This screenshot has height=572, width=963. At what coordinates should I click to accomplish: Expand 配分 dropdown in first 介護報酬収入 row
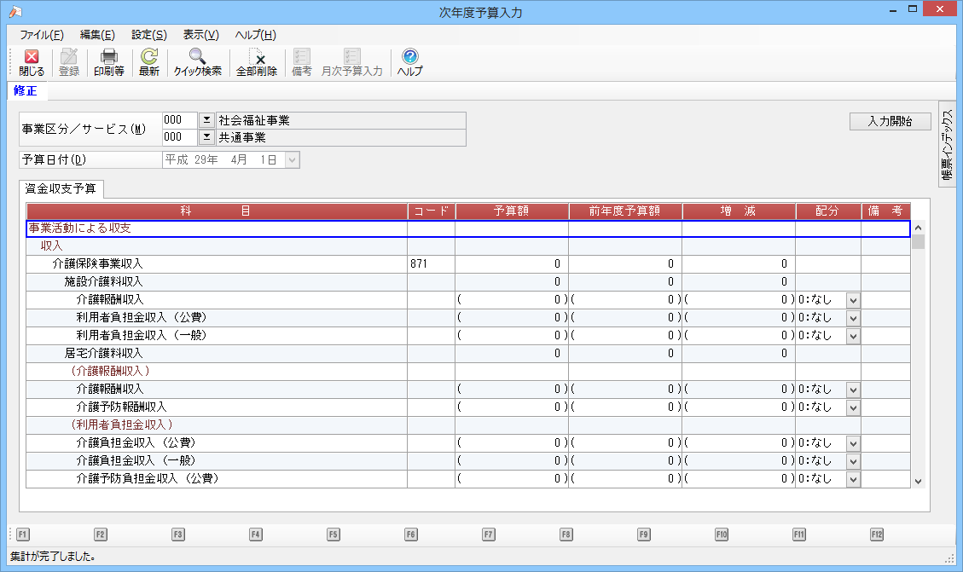tap(853, 300)
